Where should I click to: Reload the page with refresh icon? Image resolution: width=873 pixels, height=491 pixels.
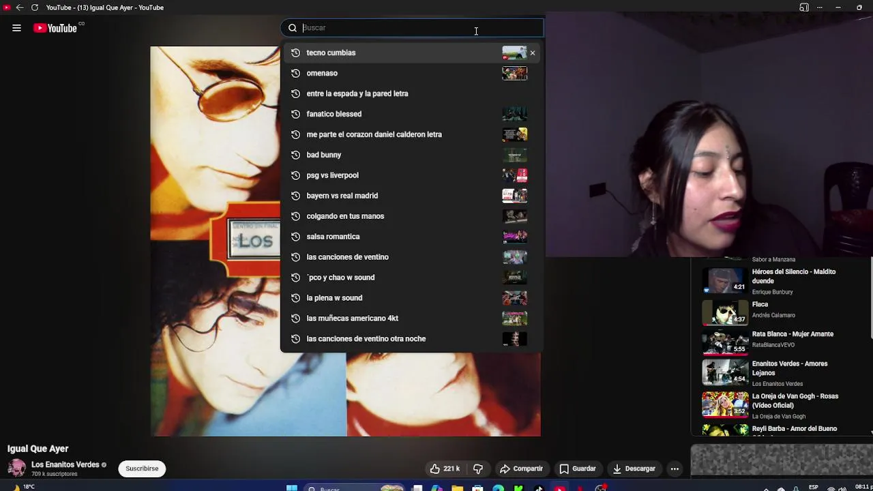[35, 8]
